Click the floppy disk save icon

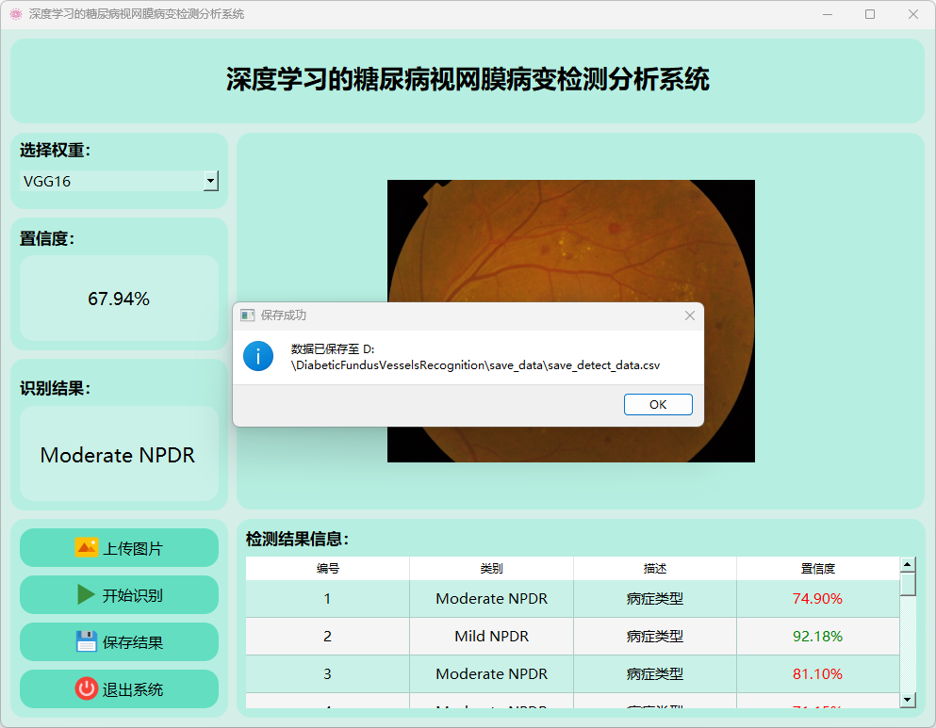tap(87, 641)
